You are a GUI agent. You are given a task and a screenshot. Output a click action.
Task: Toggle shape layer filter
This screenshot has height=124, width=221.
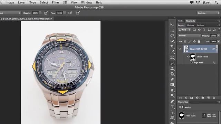[x=209, y=30]
